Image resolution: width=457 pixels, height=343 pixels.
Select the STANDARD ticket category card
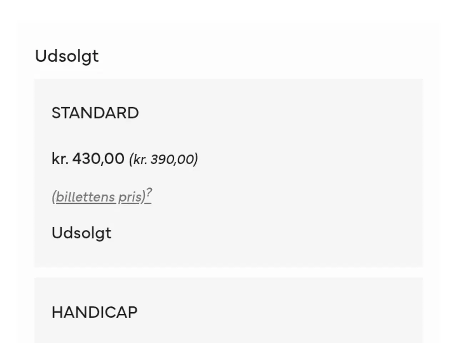[x=228, y=171]
